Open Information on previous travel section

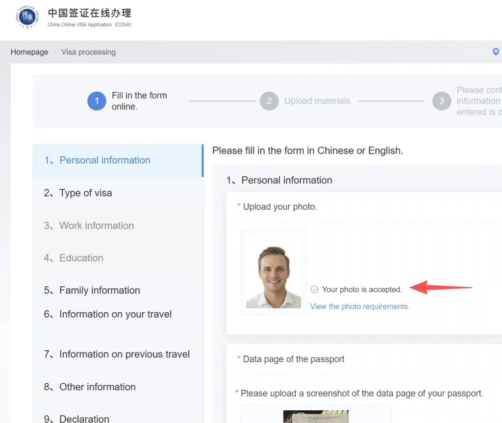coord(124,354)
